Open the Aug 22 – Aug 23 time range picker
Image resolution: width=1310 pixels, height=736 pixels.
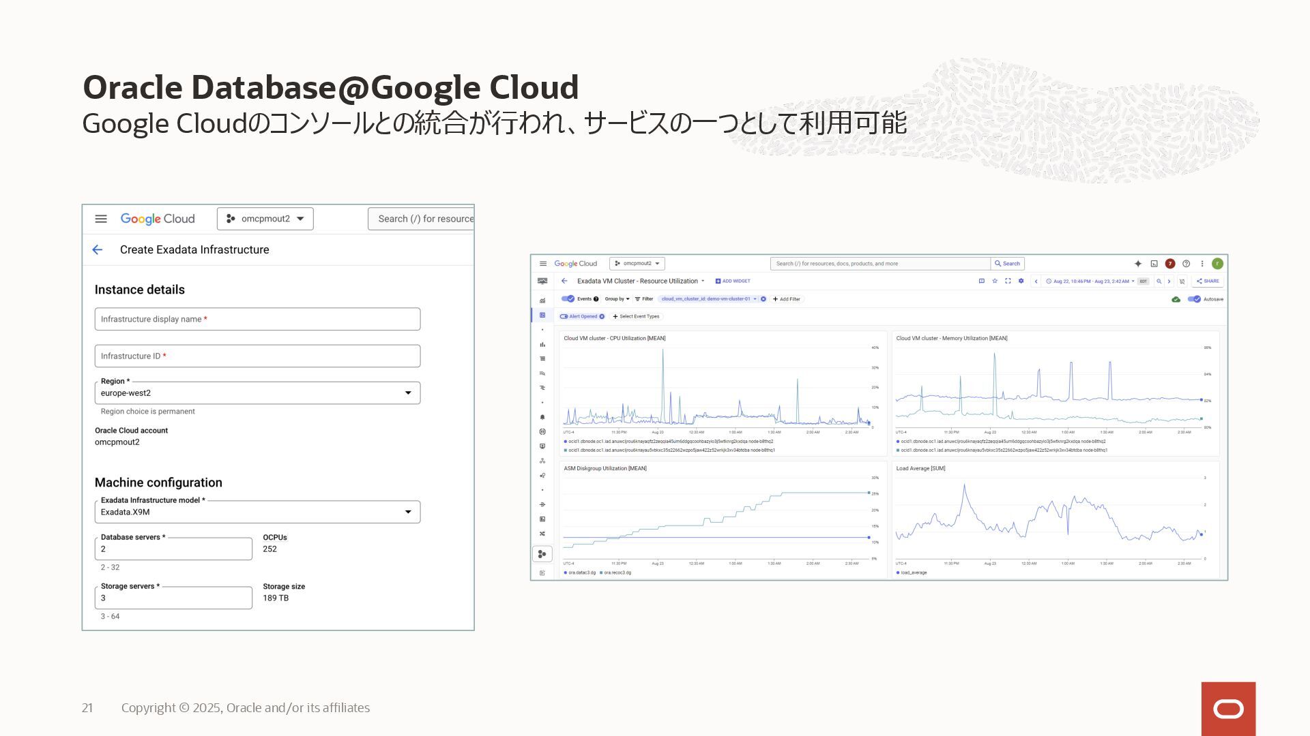(1092, 281)
